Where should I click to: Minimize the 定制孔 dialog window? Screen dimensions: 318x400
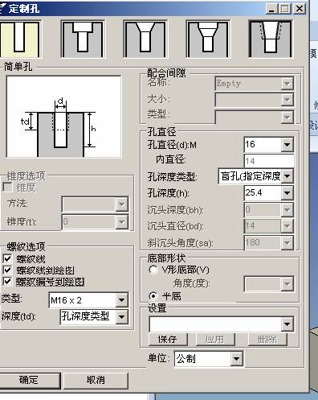(272, 9)
